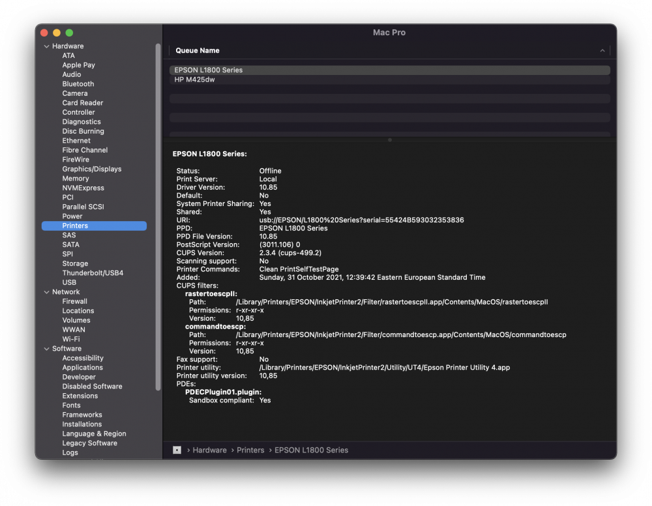Minimize the window with yellow button
Screen dimensions: 652x506
(57, 33)
